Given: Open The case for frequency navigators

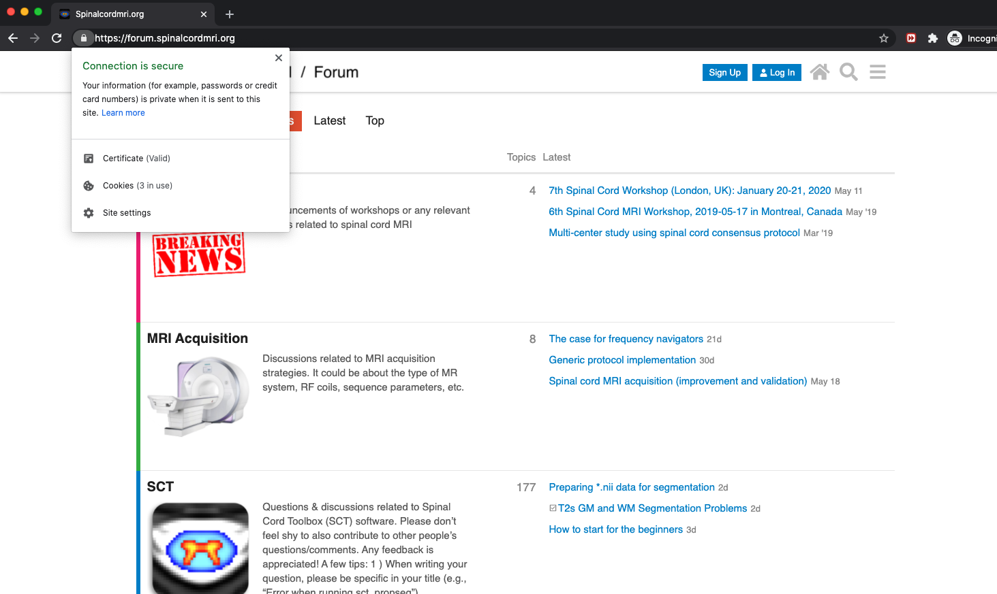Looking at the screenshot, I should coord(626,339).
